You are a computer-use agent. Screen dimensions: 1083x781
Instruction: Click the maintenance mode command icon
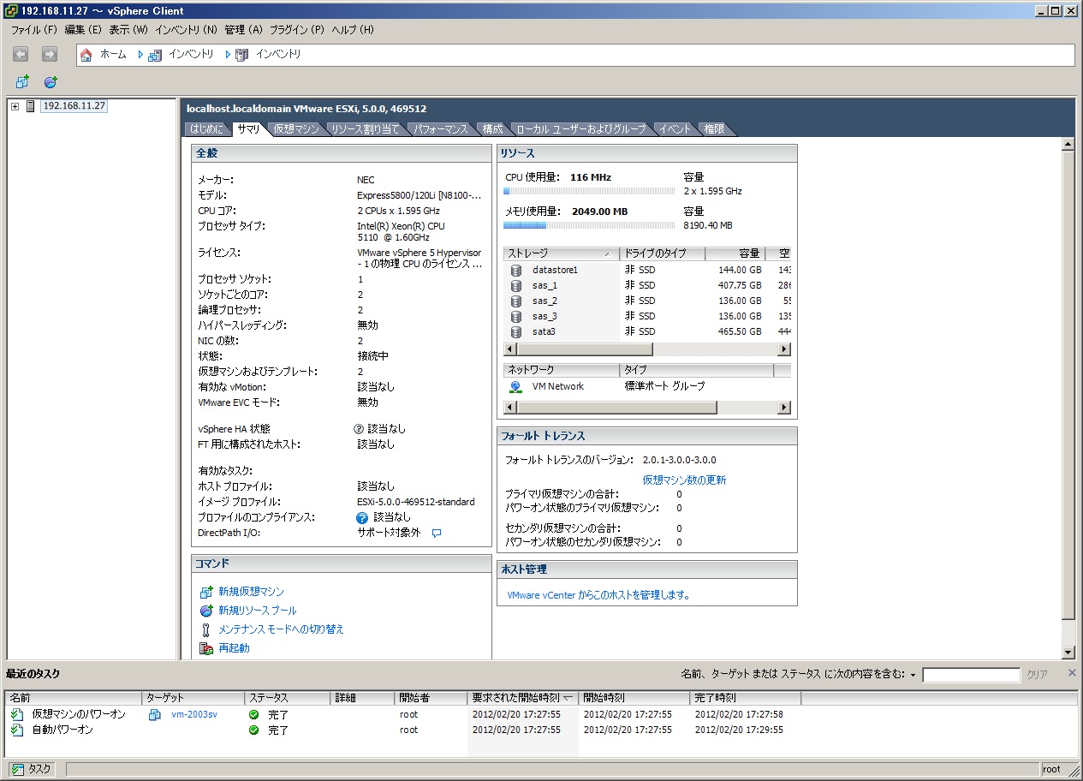[205, 629]
